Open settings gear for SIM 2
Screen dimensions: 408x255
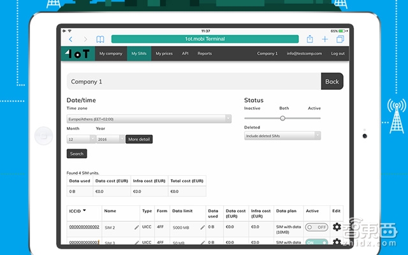(x=337, y=227)
